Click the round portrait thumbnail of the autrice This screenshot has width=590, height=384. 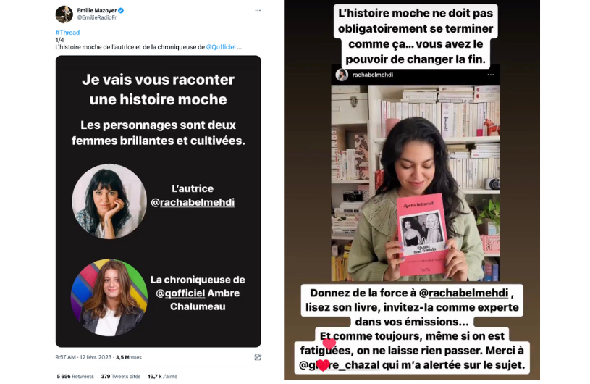coord(109,201)
